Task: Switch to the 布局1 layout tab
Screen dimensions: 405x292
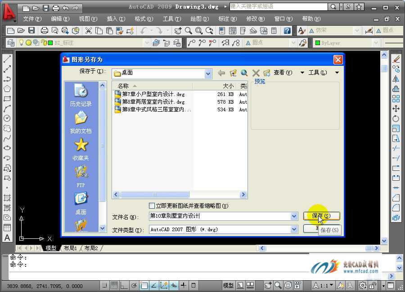Action: pyautogui.click(x=71, y=248)
